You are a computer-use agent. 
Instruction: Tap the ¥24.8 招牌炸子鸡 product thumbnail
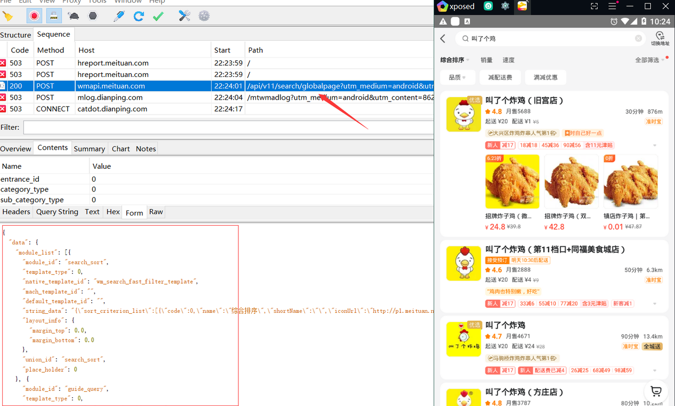coord(512,182)
